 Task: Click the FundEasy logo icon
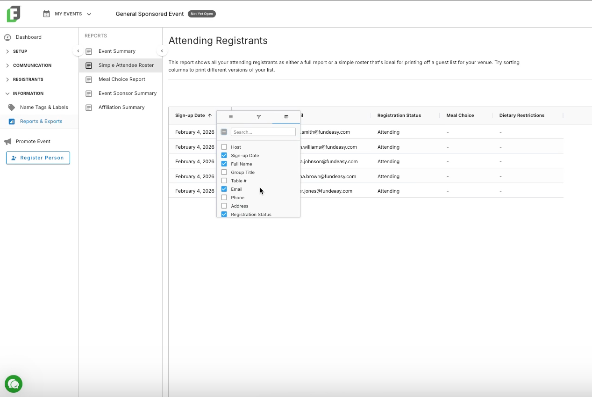click(14, 14)
